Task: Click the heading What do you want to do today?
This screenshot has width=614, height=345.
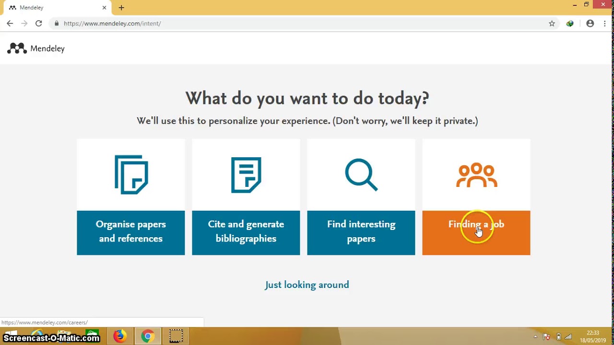Action: (x=307, y=98)
